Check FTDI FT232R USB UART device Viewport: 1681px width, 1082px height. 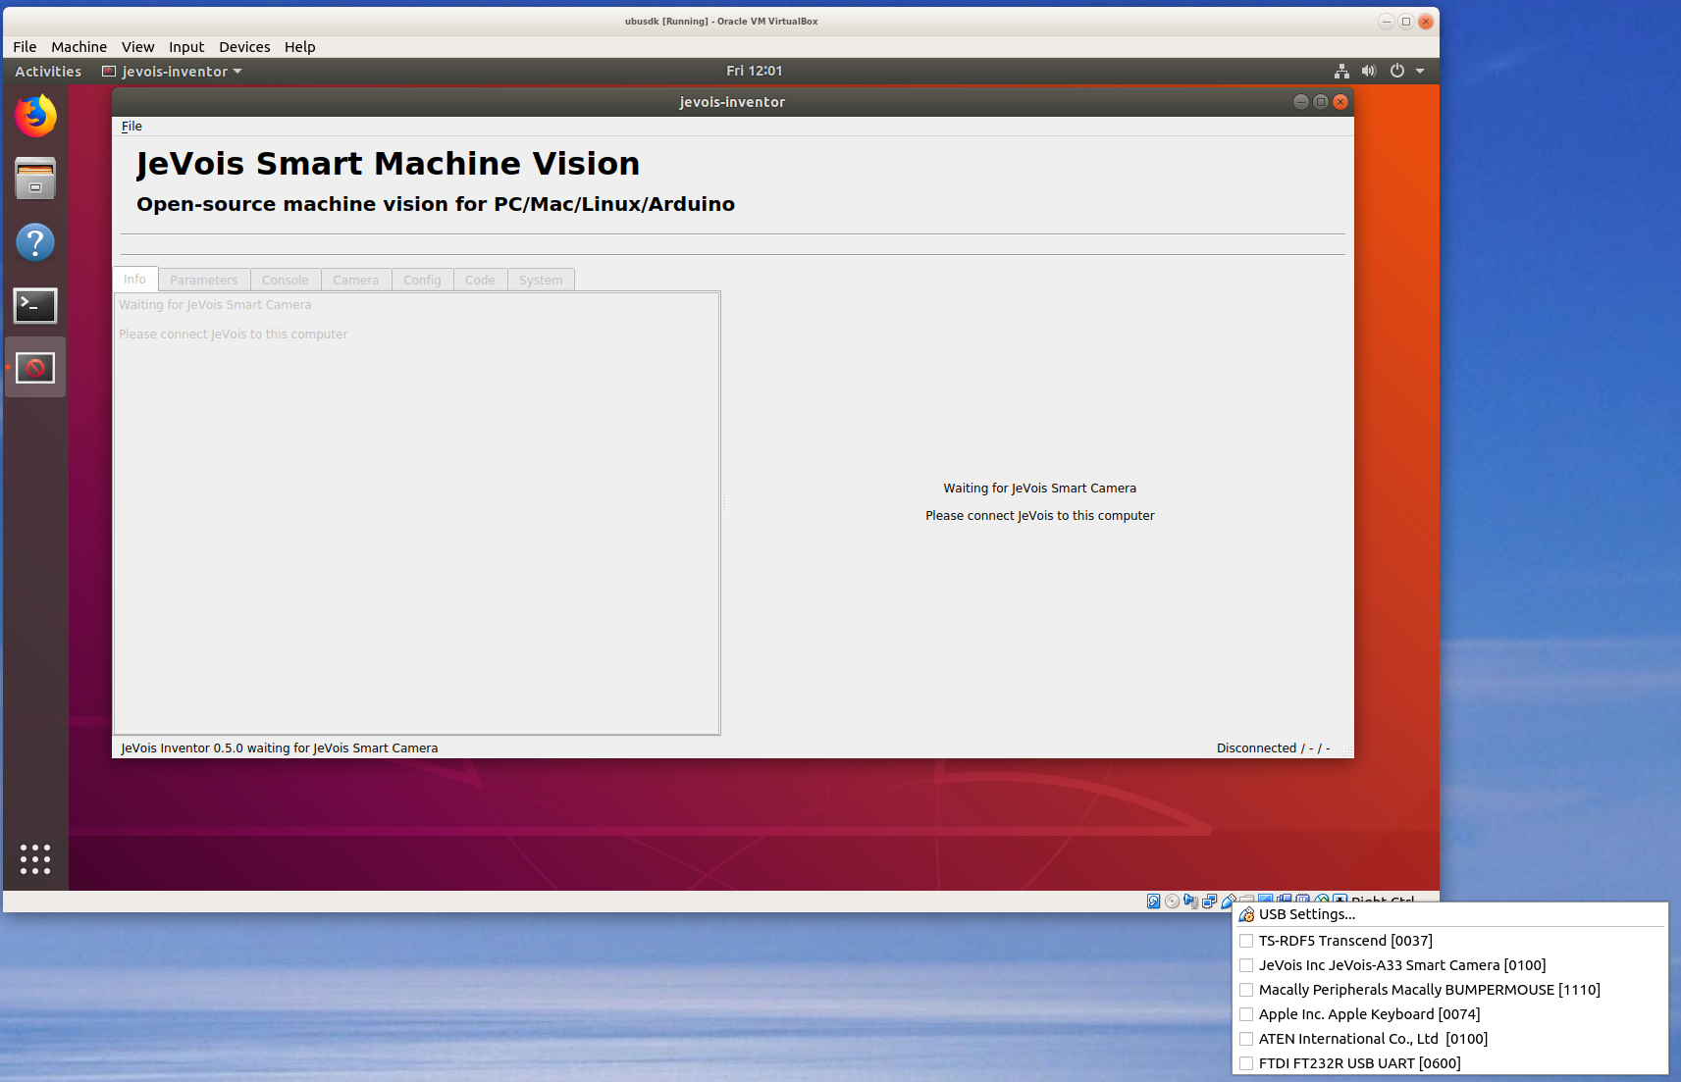(1246, 1063)
